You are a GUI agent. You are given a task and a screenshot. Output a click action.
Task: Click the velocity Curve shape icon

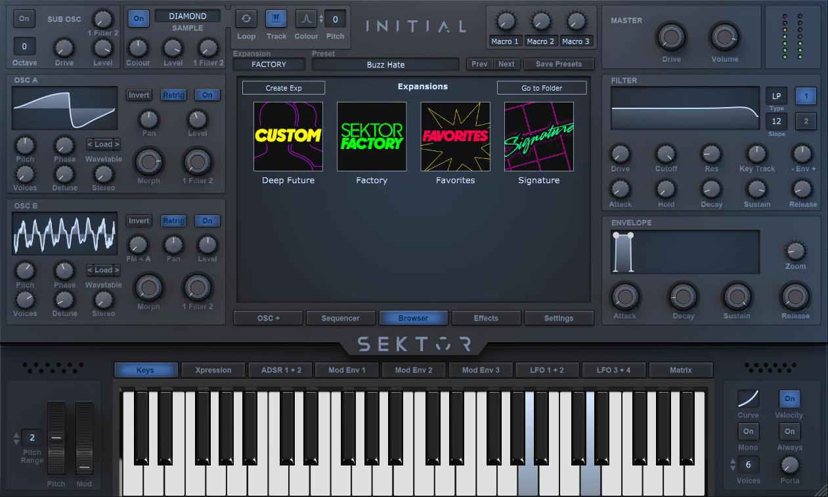(x=748, y=399)
